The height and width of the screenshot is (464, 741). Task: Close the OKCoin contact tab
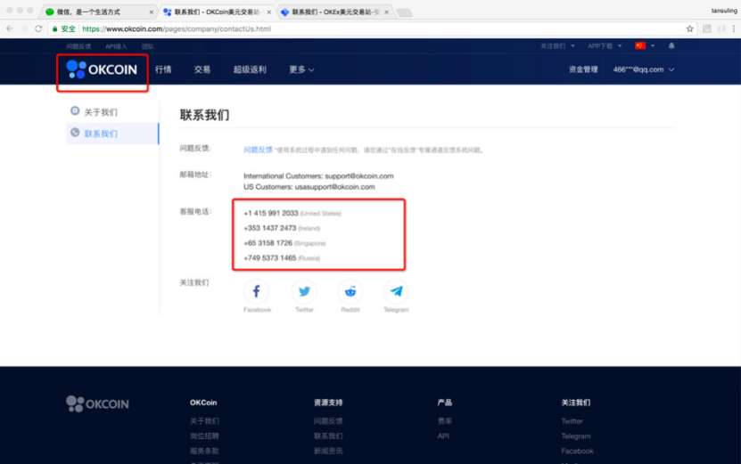[269, 12]
